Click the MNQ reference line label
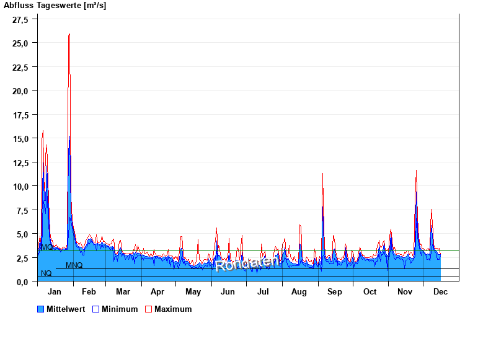The height and width of the screenshot is (341, 496). pos(74,265)
